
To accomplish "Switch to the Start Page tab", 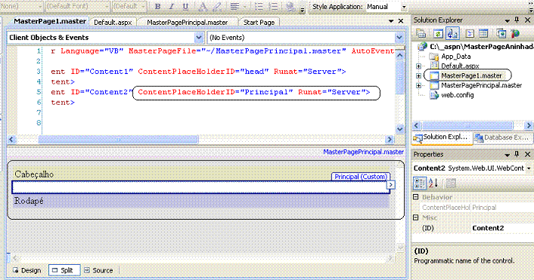I will (259, 23).
